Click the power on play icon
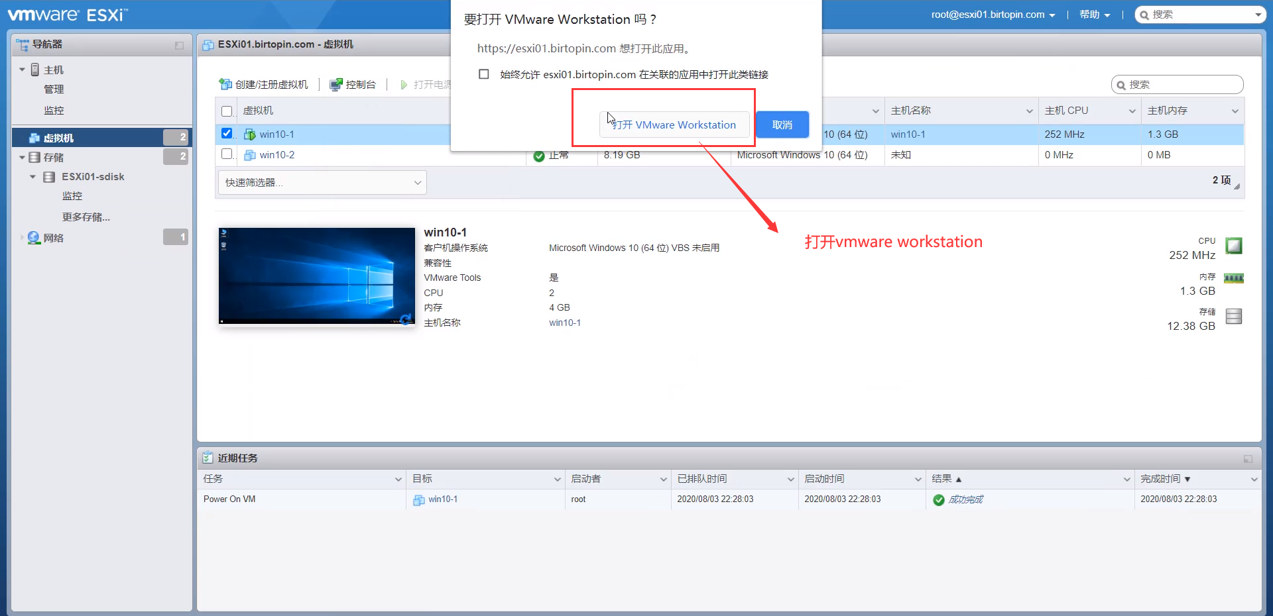Screen dimensions: 1273x616 404,85
